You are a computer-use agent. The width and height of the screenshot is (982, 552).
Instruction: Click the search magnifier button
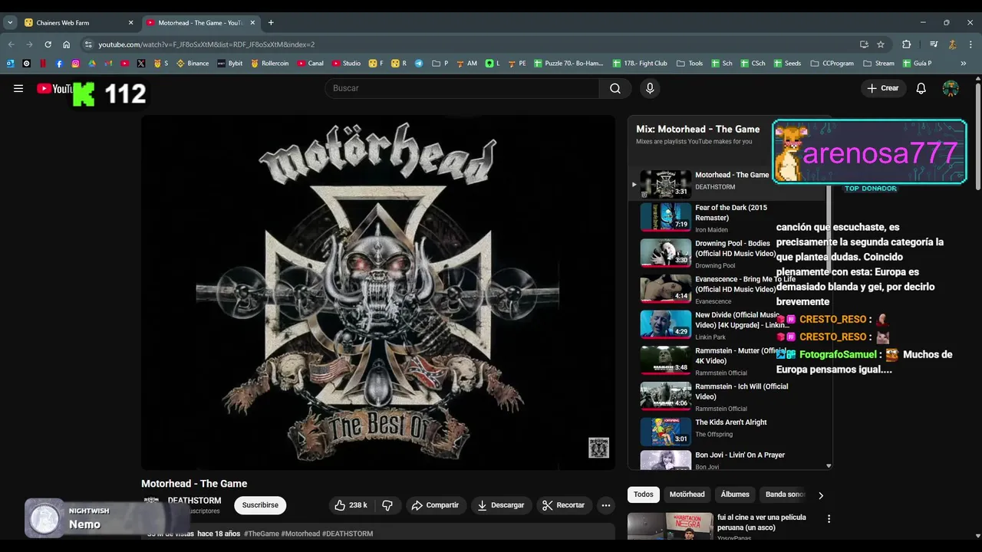(615, 88)
